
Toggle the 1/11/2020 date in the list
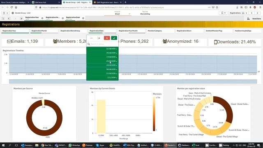(x=102, y=78)
